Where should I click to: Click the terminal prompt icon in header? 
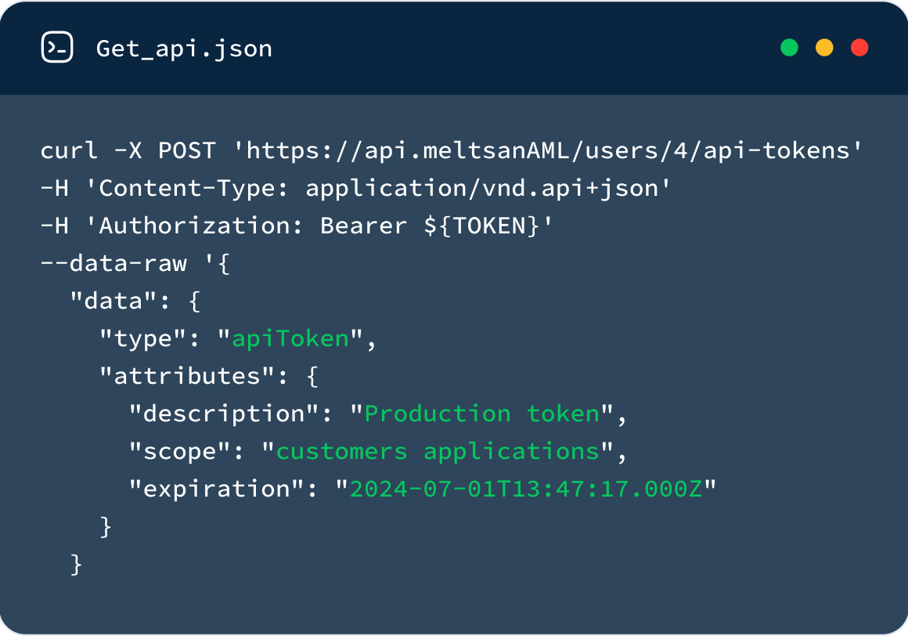pos(57,47)
